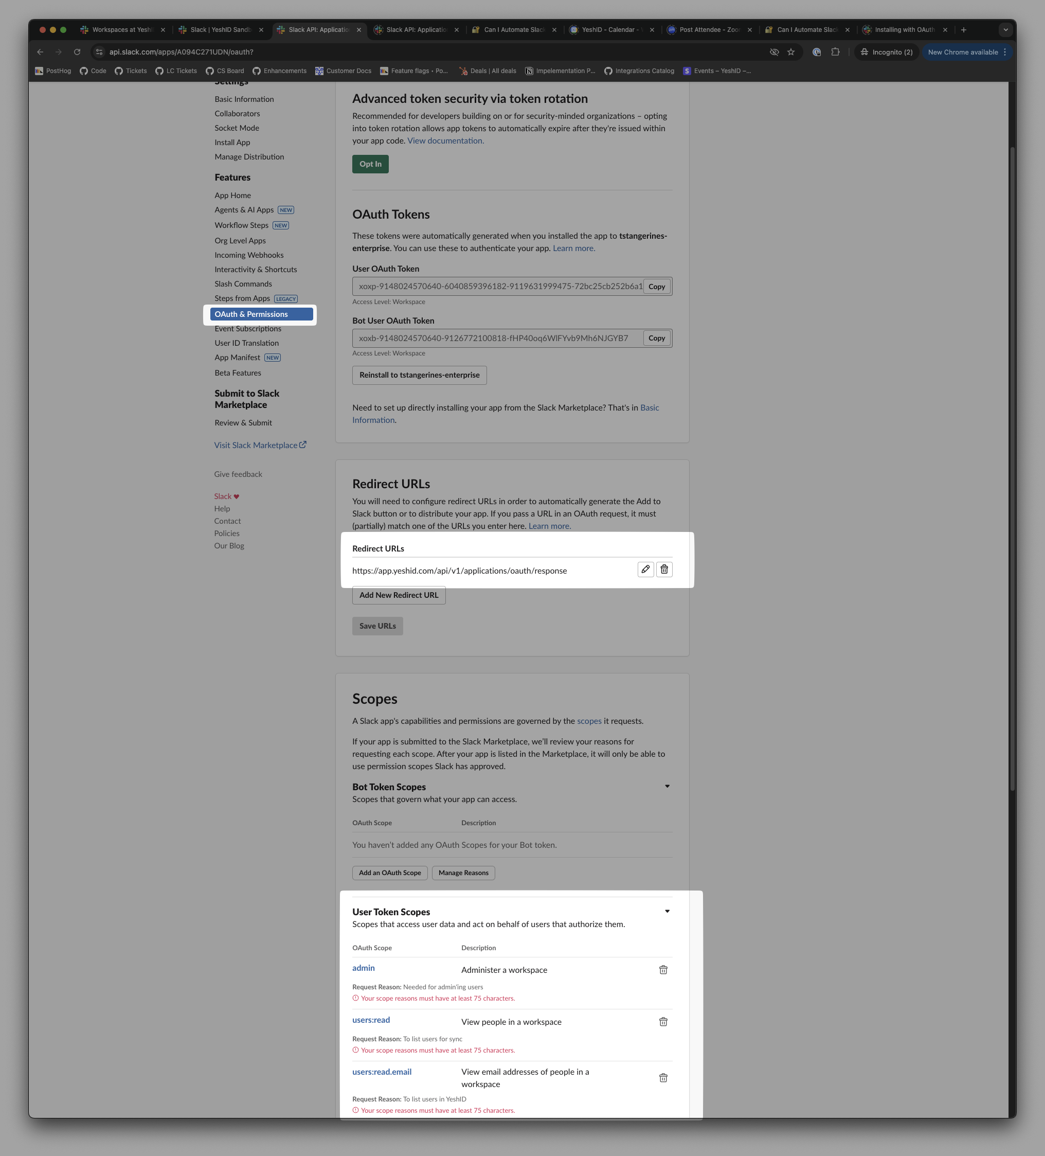Visit Slack Marketplace external link

coord(260,445)
